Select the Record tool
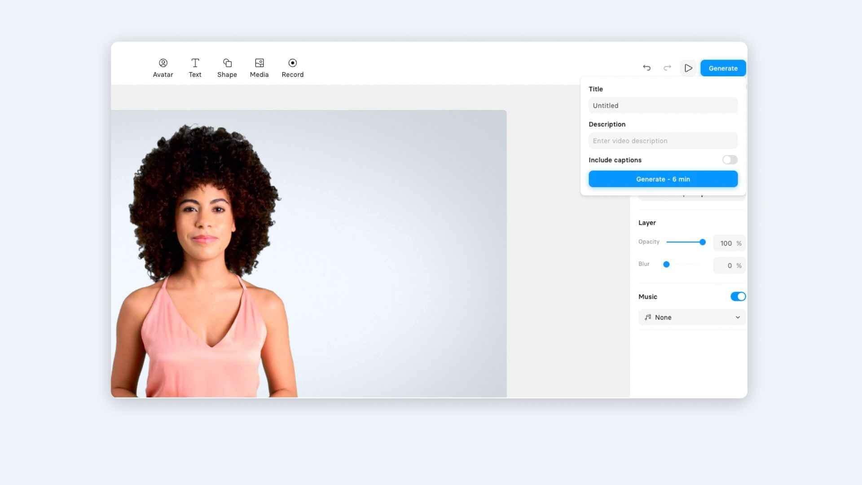This screenshot has height=485, width=862. click(x=292, y=67)
